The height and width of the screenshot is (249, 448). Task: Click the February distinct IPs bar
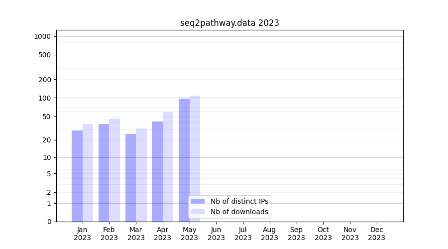104,173
